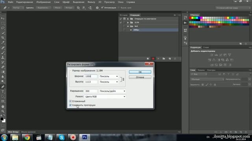Select the Gradient tool

click(3, 72)
